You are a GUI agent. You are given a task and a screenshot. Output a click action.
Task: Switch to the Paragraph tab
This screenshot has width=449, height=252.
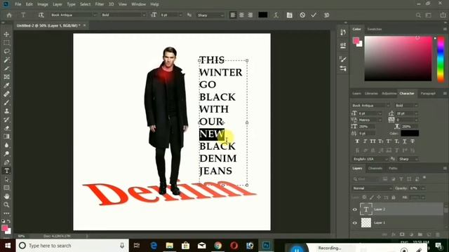[x=428, y=93]
